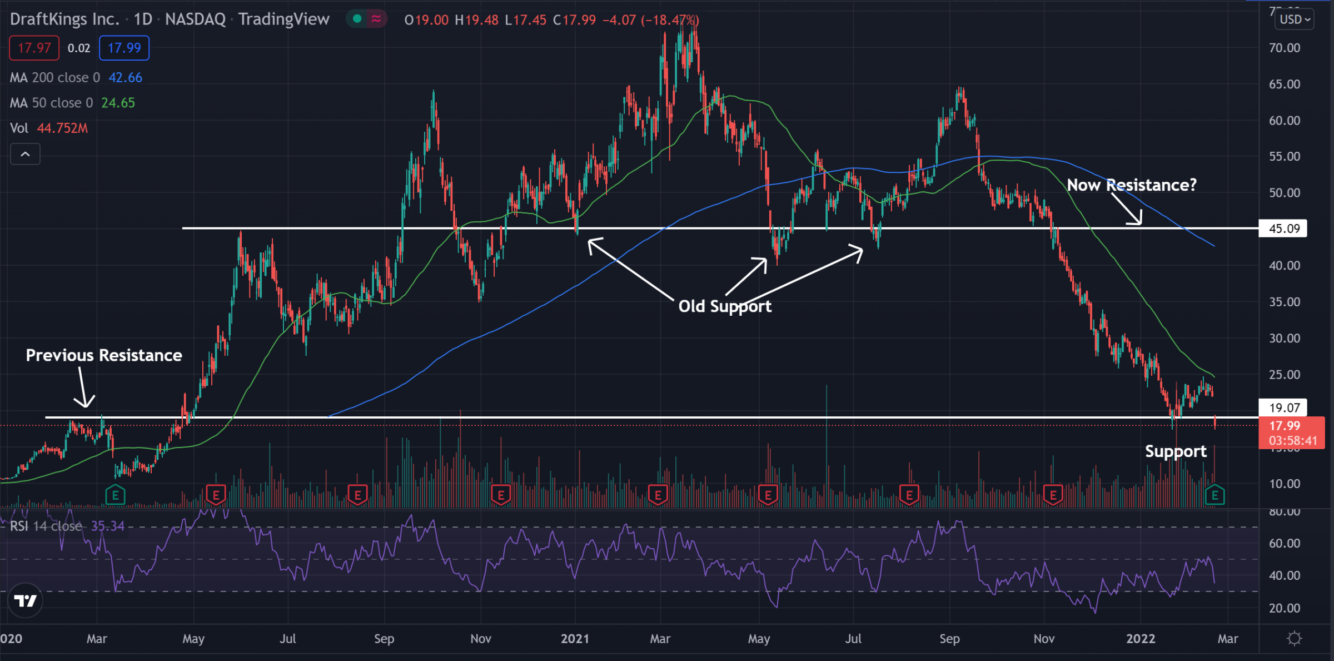This screenshot has width=1334, height=661.
Task: Click the 19.07 horizontal line price label
Action: 1283,407
